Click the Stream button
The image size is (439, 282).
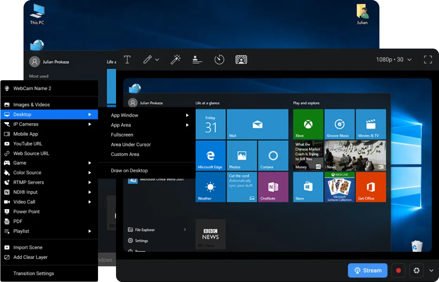pyautogui.click(x=368, y=270)
